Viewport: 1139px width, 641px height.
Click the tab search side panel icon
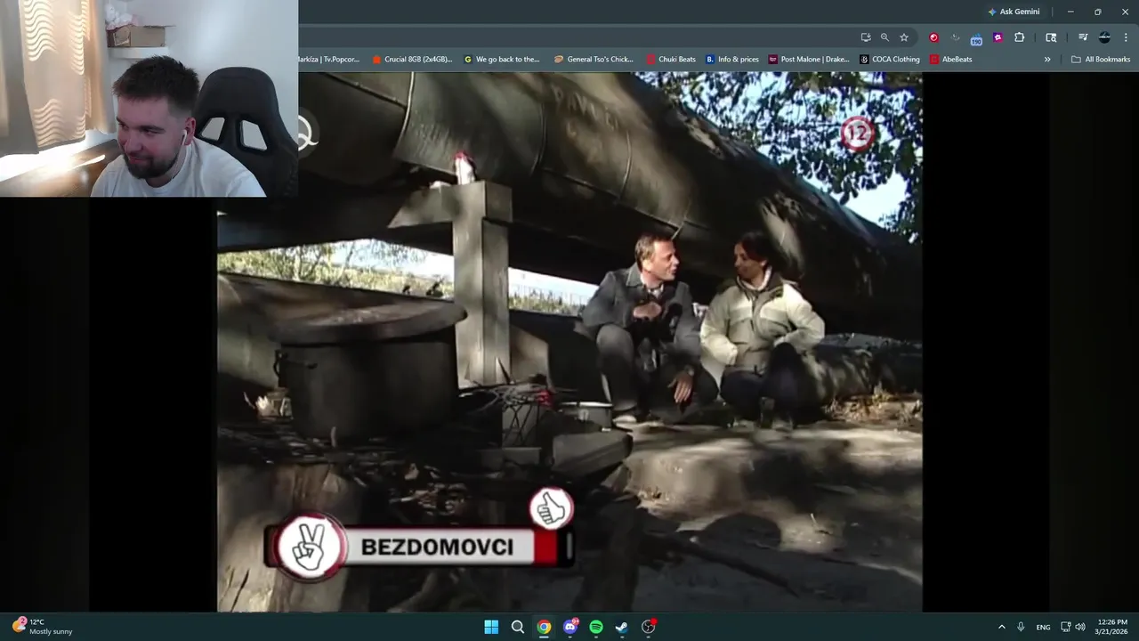[1051, 37]
